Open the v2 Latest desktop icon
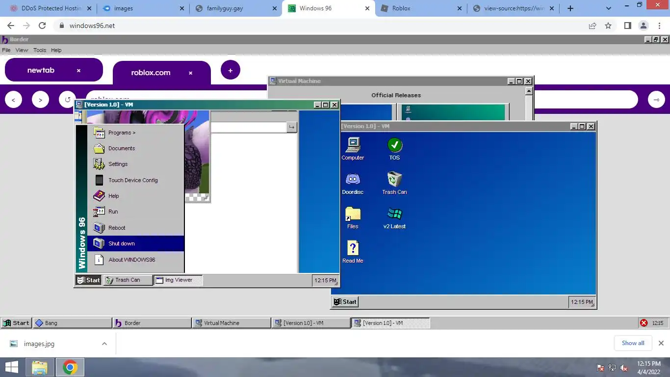Screen dimensions: 670x377 pos(394,217)
